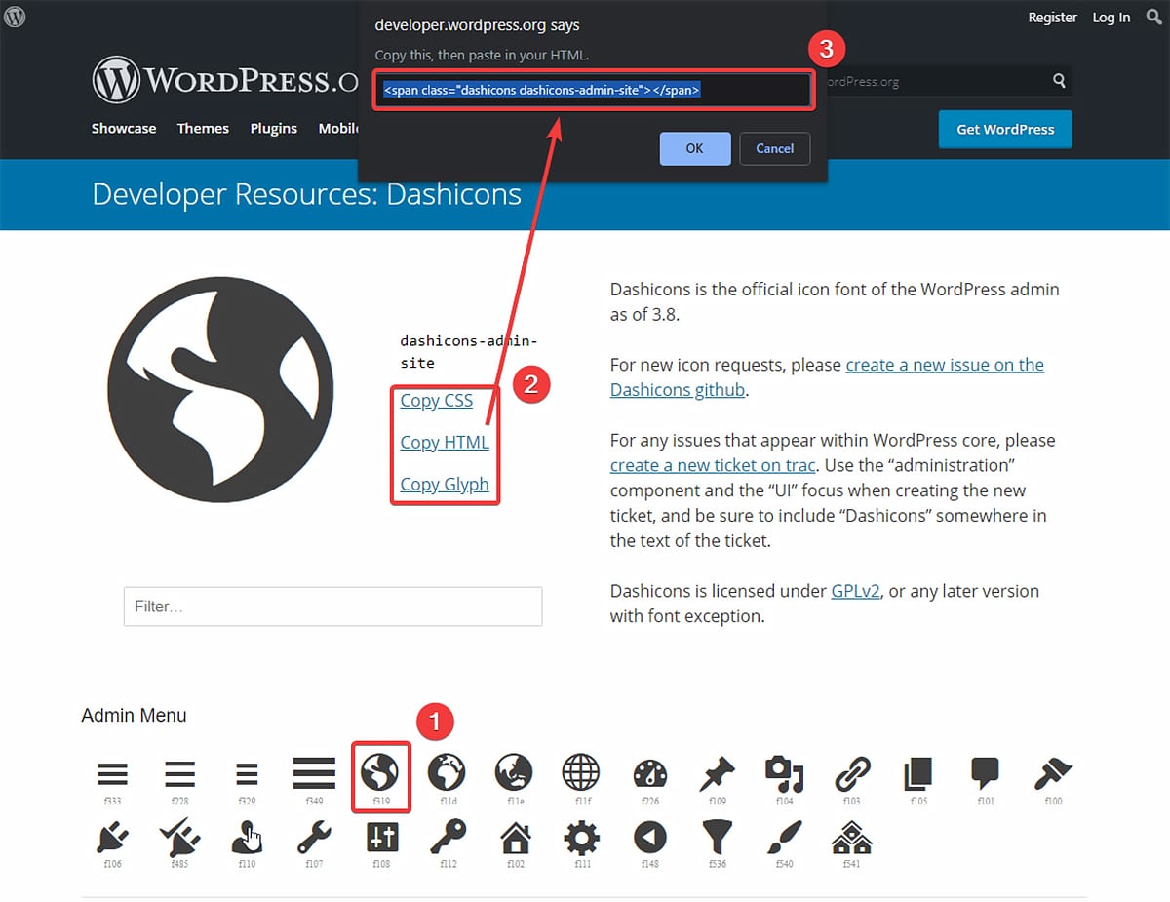Select the globe icon labeled f11d
This screenshot has width=1170, height=902.
(x=448, y=774)
